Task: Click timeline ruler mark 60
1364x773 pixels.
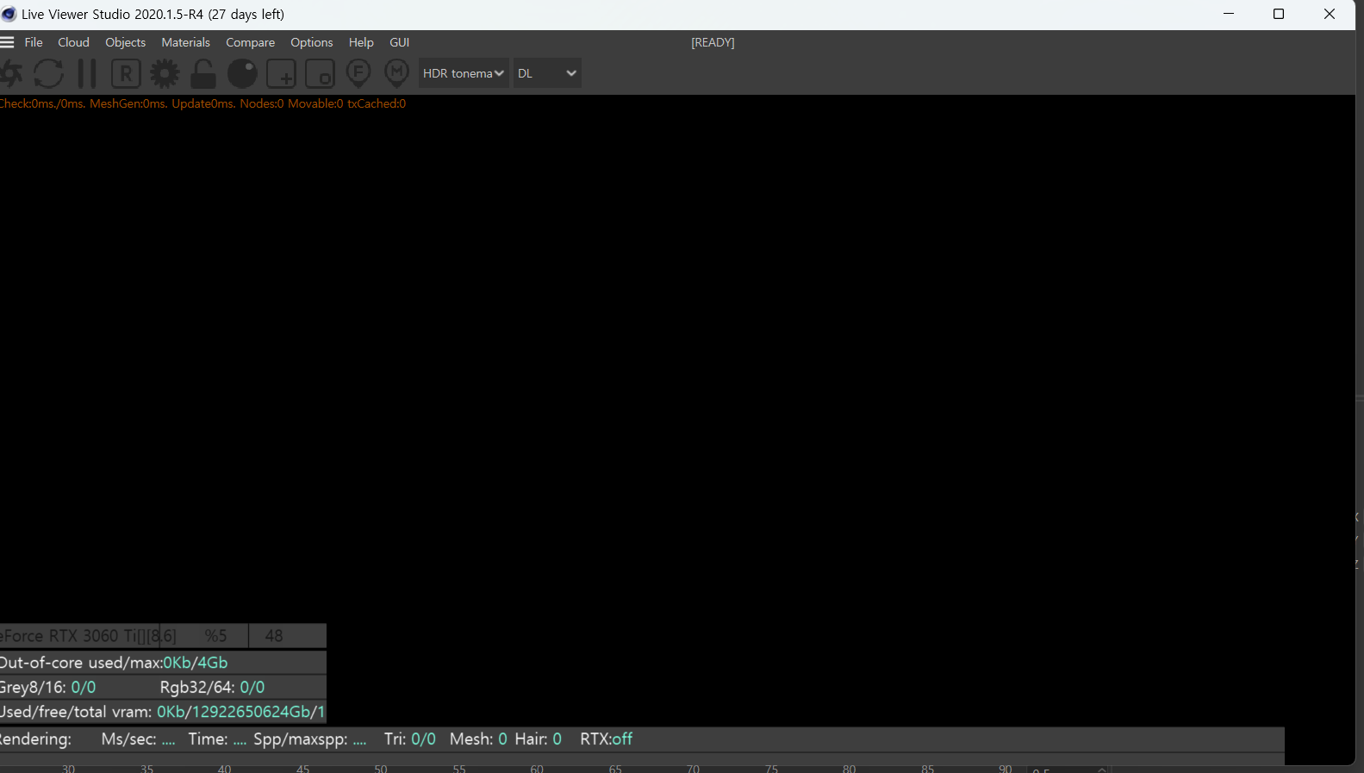Action: [537, 768]
